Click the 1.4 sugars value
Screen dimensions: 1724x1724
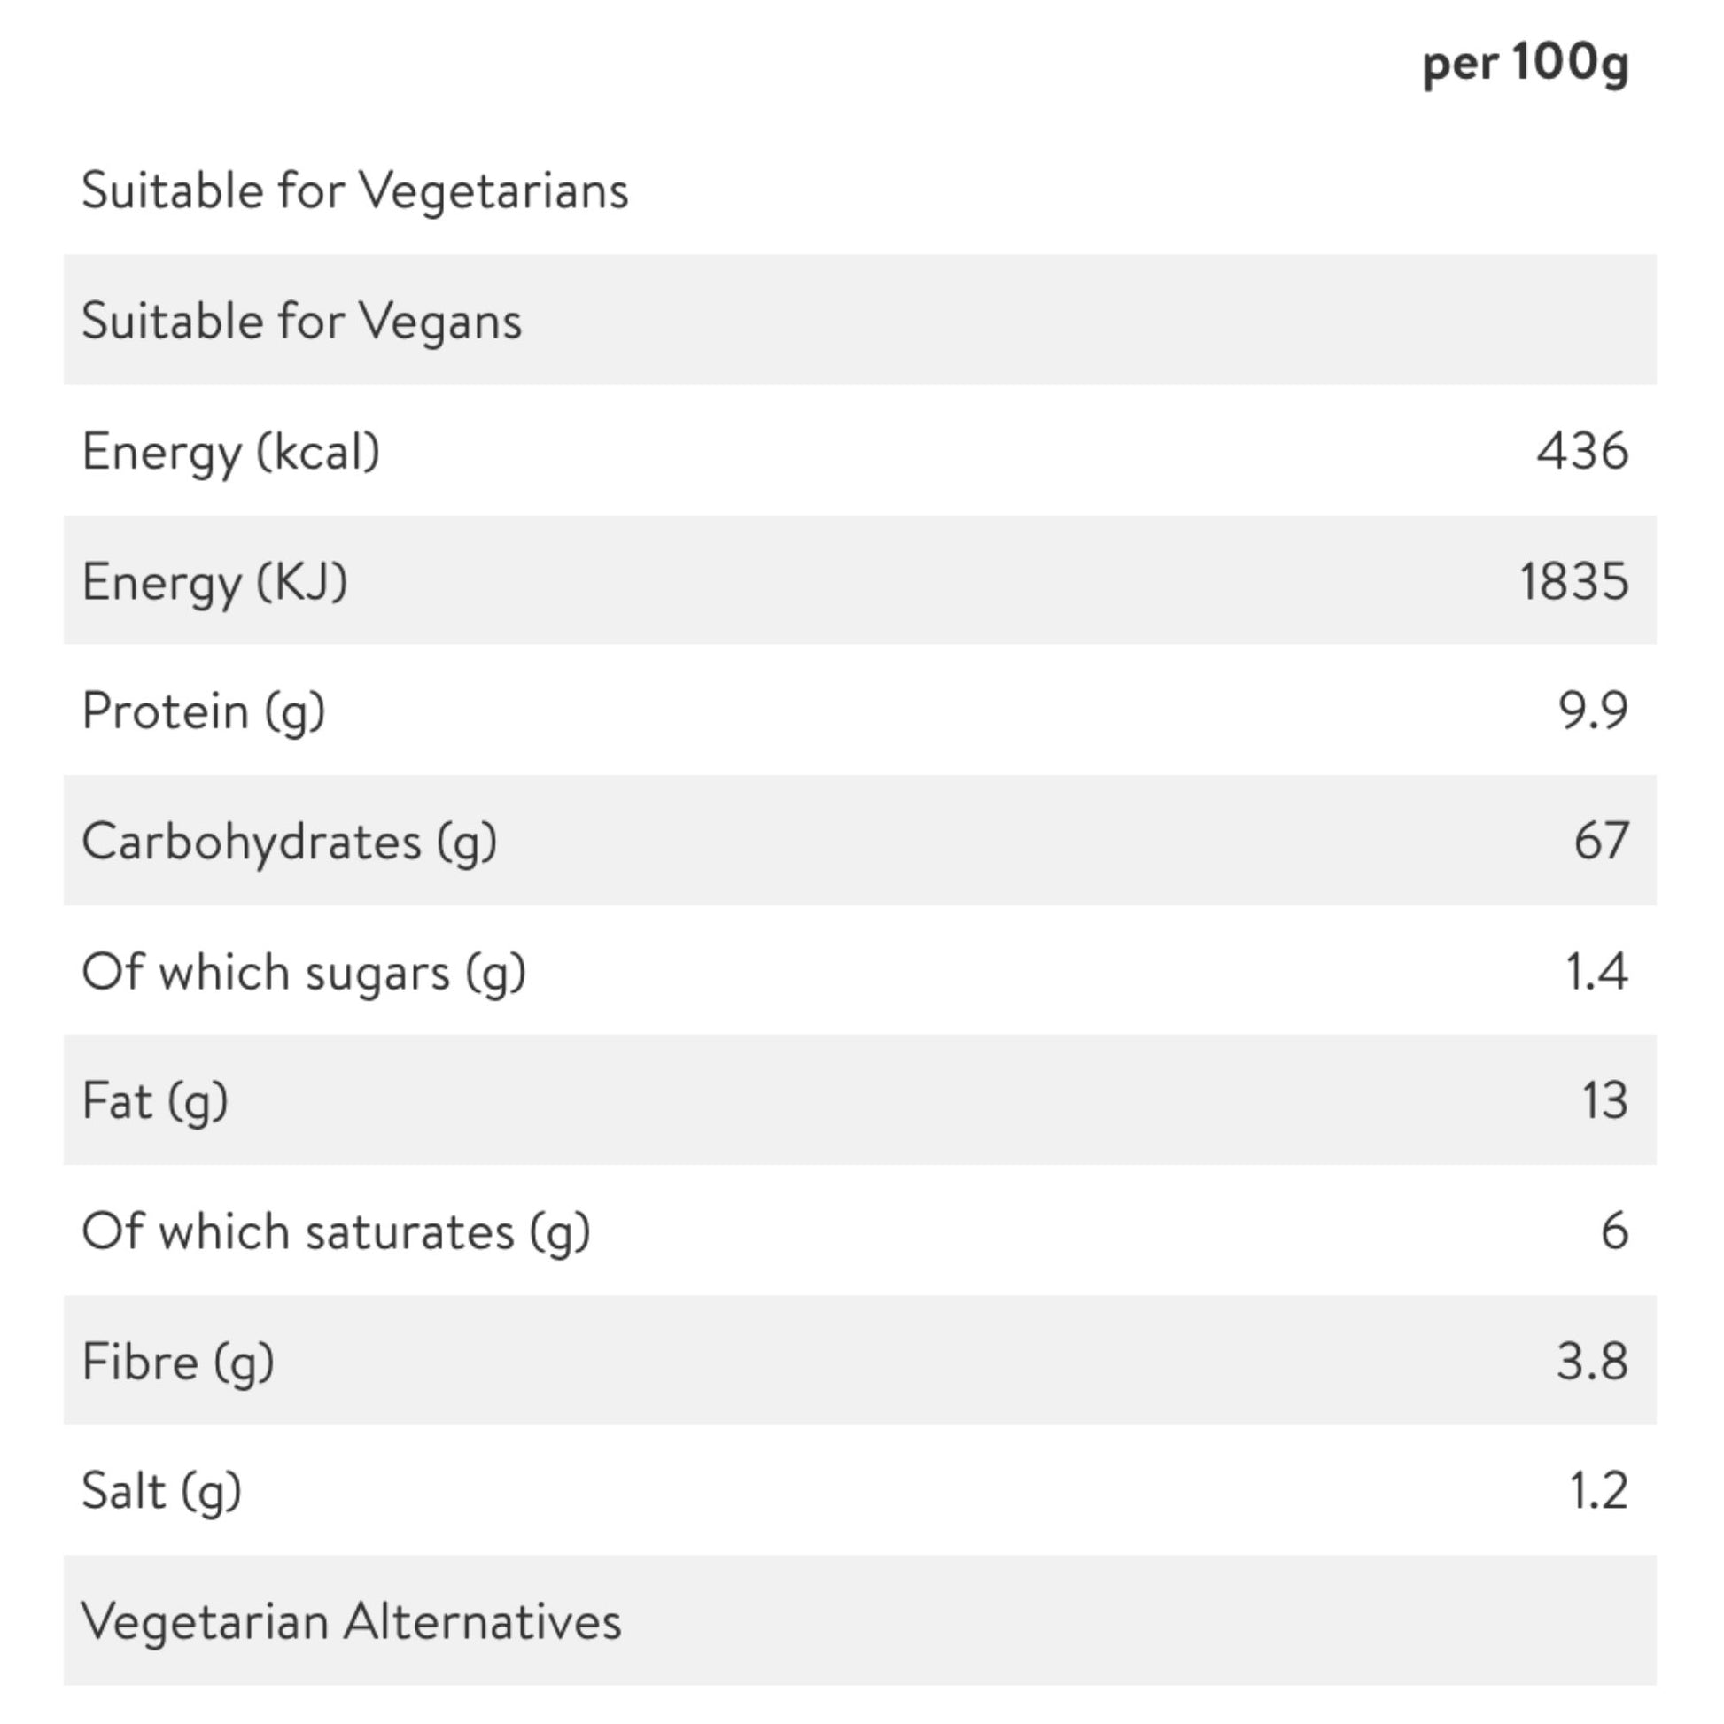click(x=1597, y=971)
